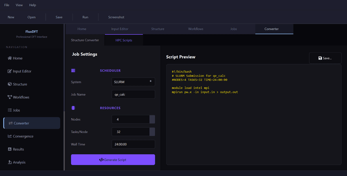The width and height of the screenshot is (347, 176).
Task: Click the Wall Time input field
Action: point(133,144)
